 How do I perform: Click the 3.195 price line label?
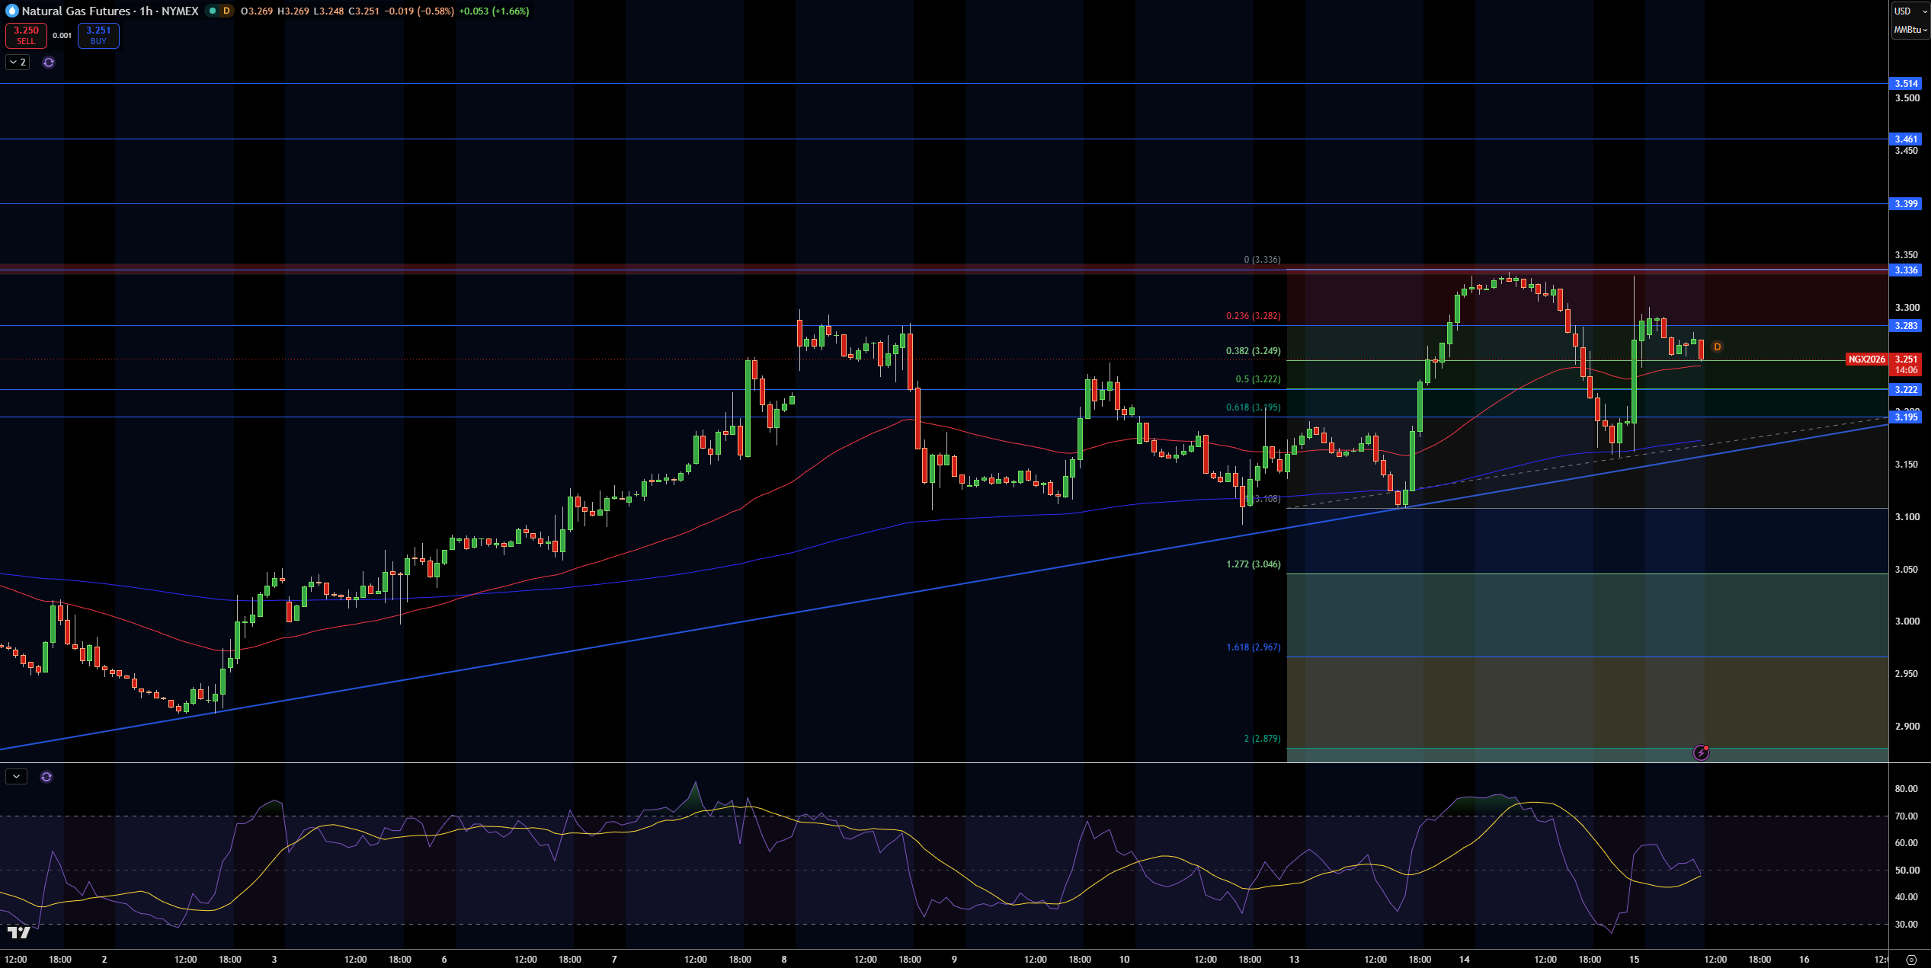click(1907, 417)
